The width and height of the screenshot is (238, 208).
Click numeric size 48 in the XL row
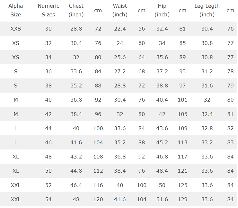click(48, 157)
